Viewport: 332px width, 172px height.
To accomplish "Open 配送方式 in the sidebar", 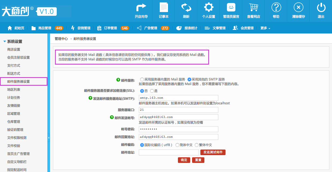I will [x=14, y=74].
